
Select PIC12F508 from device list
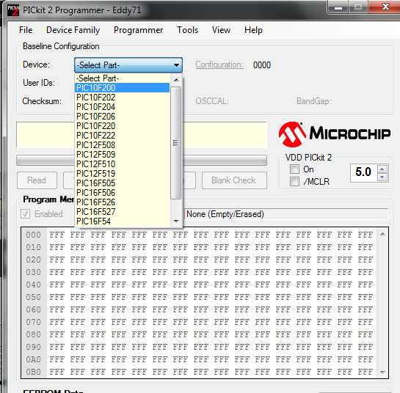coord(122,145)
